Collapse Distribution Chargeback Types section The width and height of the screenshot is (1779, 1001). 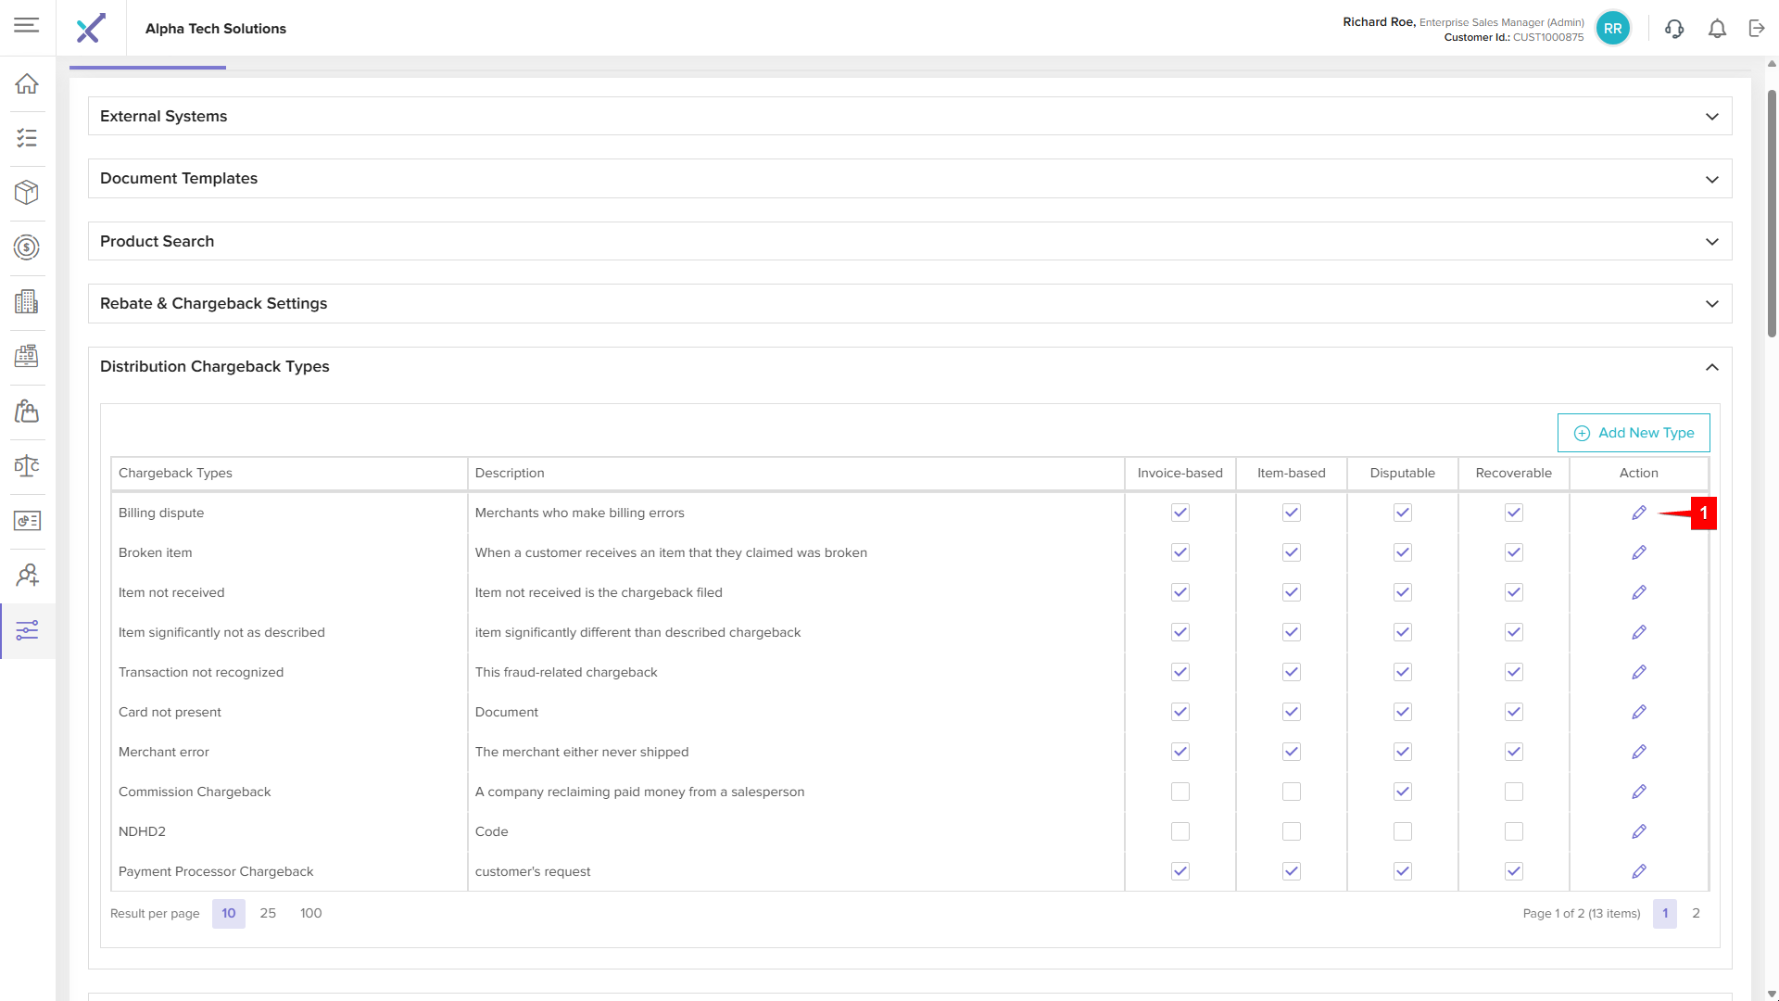[x=1711, y=367]
